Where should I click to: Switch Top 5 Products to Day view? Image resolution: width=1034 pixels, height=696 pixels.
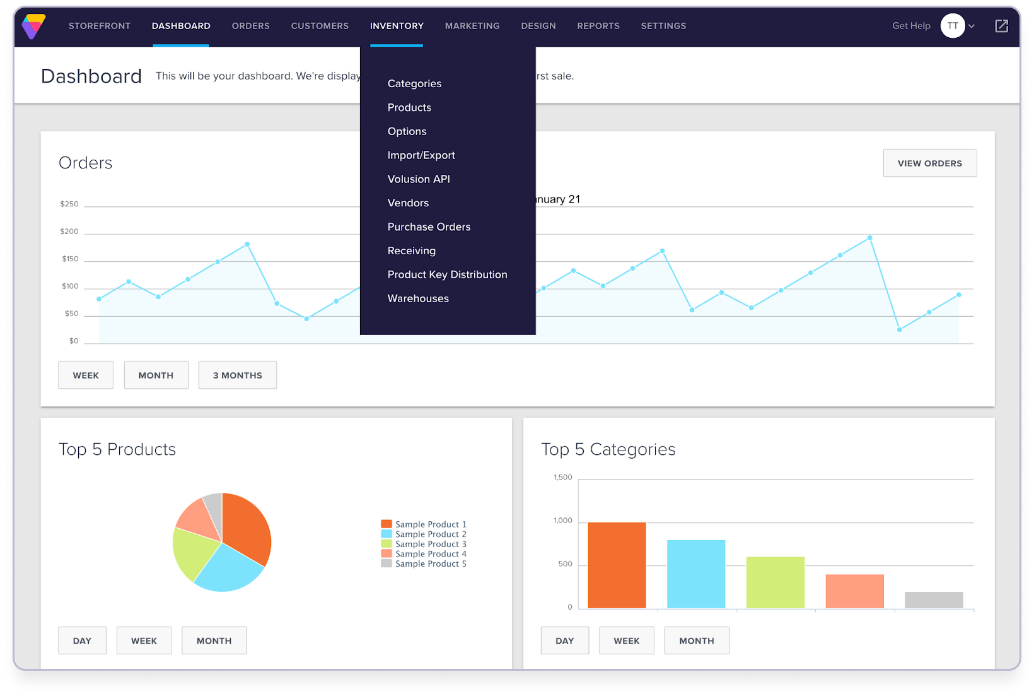[82, 640]
